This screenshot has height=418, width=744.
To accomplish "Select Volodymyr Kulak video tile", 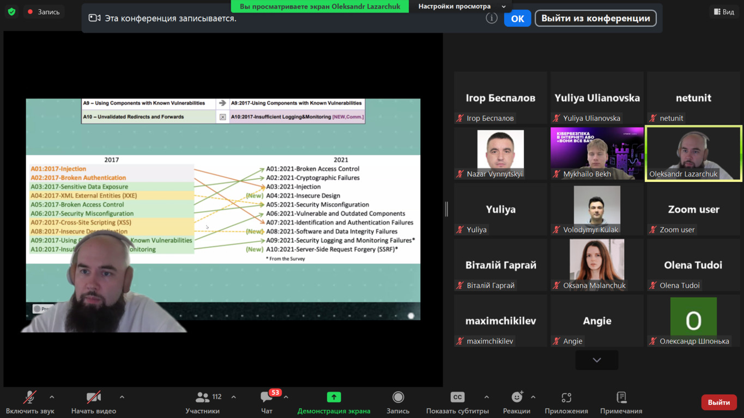I will (597, 210).
